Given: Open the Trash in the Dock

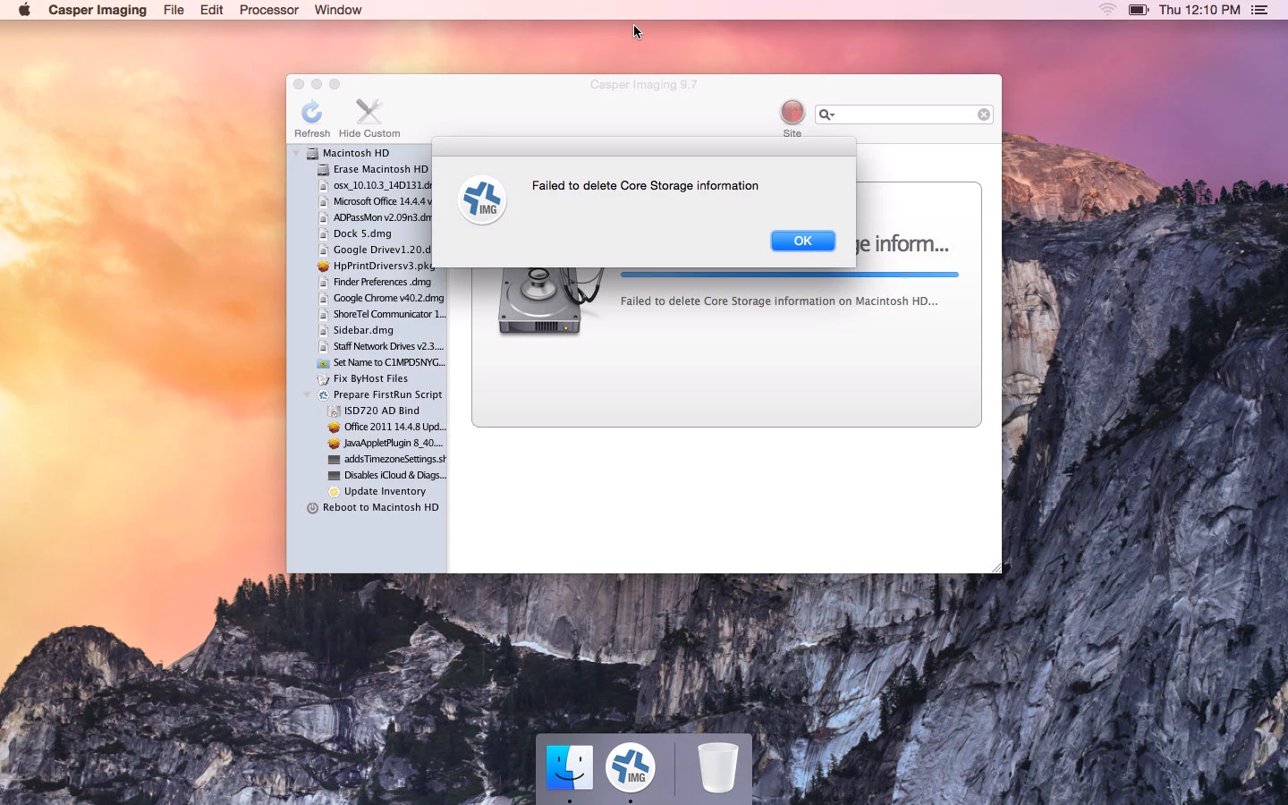Looking at the screenshot, I should click(717, 767).
